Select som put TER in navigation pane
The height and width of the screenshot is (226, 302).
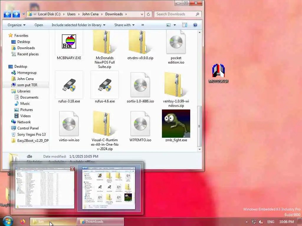27,85
